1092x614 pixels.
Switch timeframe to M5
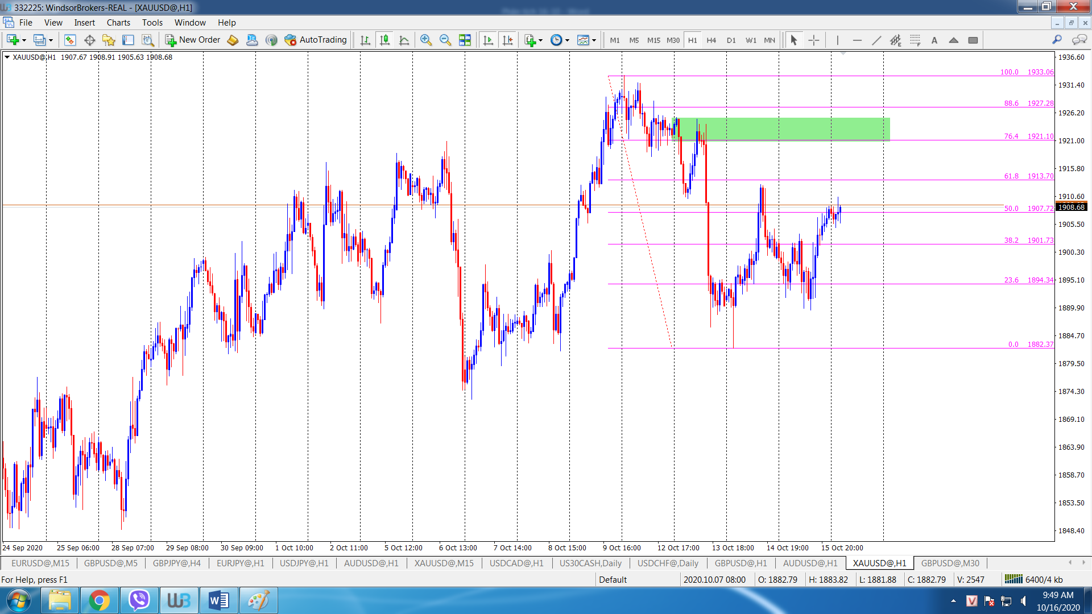(x=634, y=40)
